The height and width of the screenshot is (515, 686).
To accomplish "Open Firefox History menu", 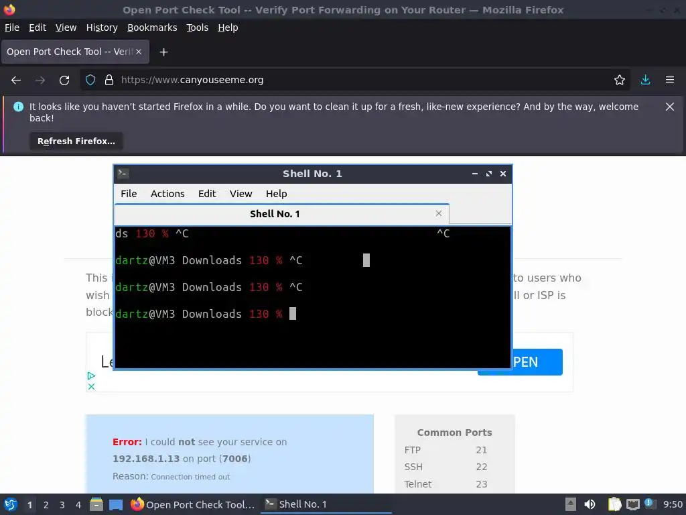I will [x=102, y=27].
